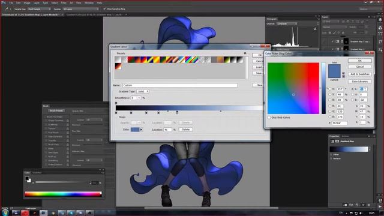Open the Layer menu
This screenshot has height=216, width=384.
click(x=37, y=2)
